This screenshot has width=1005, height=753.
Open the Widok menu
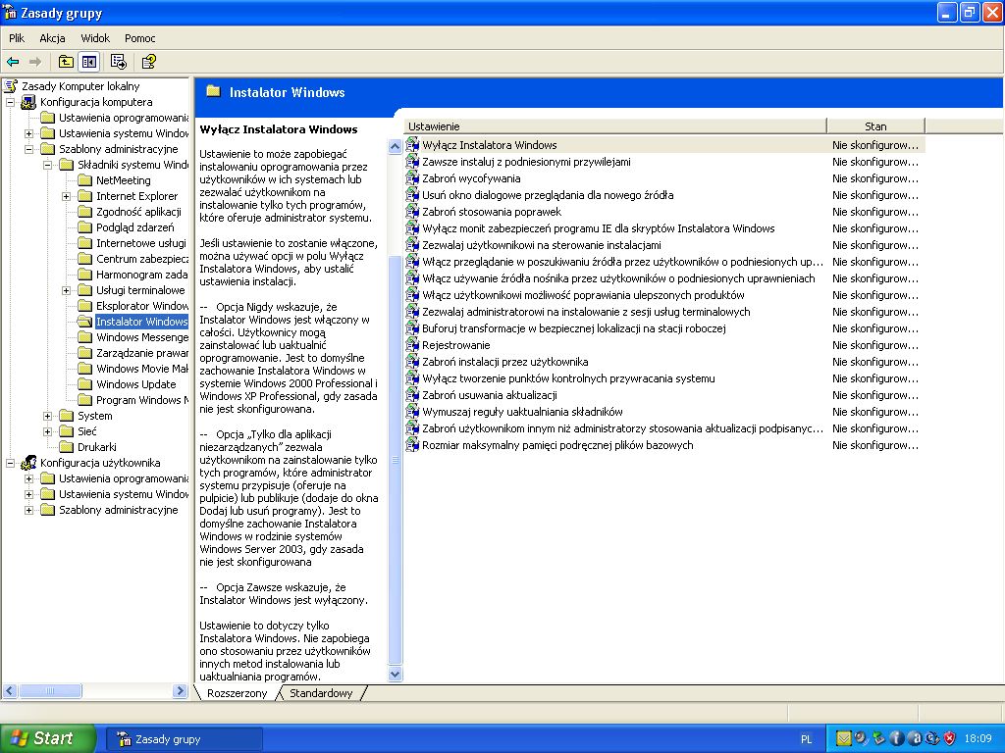point(95,38)
